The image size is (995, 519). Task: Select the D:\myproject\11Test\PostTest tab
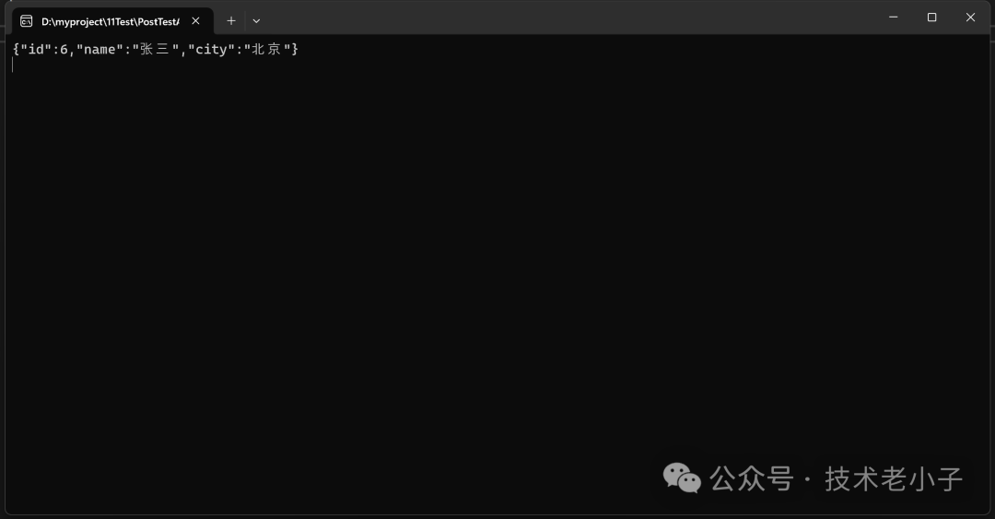(112, 21)
